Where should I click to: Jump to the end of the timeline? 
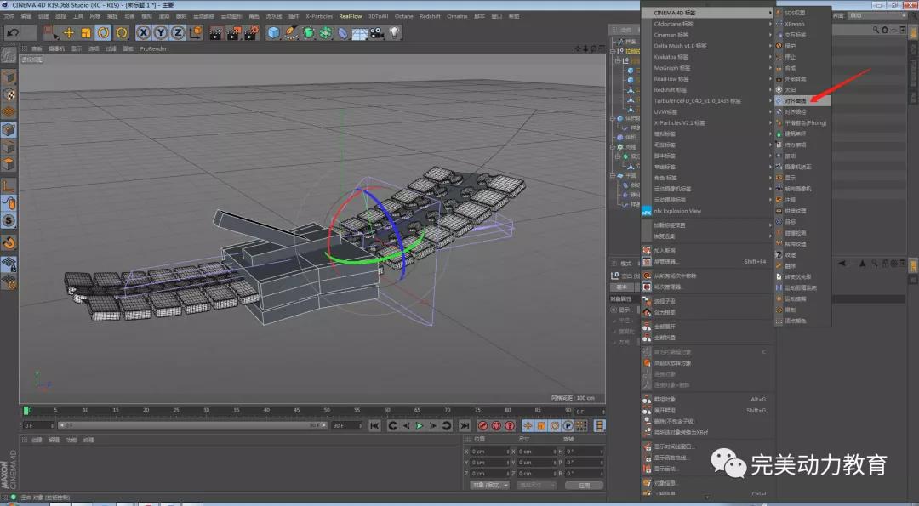pos(465,425)
